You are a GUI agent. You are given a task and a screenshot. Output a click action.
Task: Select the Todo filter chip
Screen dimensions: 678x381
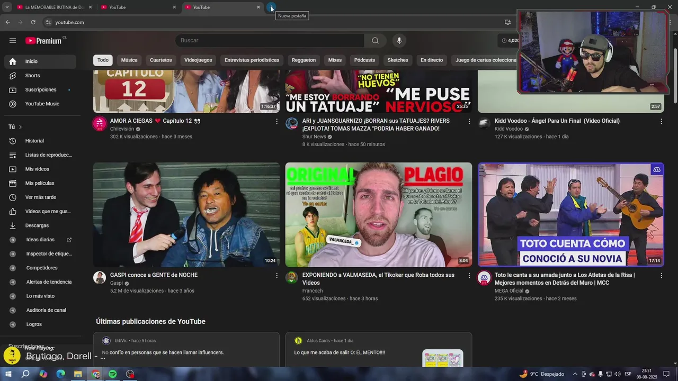pos(103,60)
